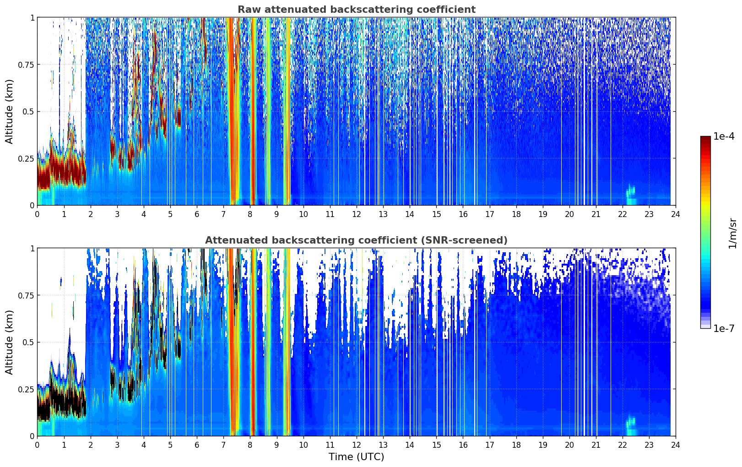Click the altitude tick 1 atop the SNR-screened plot axis
This screenshot has width=742, height=467.
pyautogui.click(x=32, y=249)
